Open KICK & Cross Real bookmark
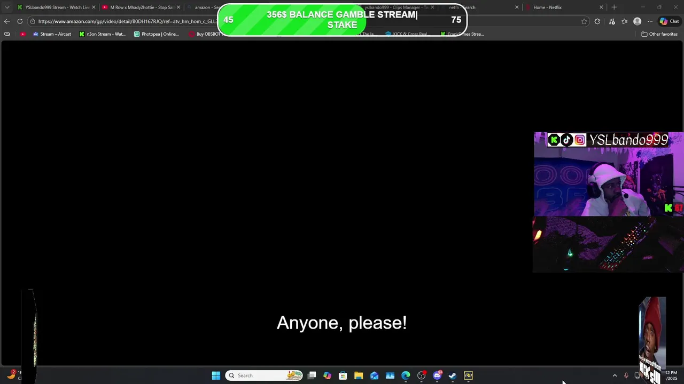684x384 pixels. pyautogui.click(x=408, y=34)
